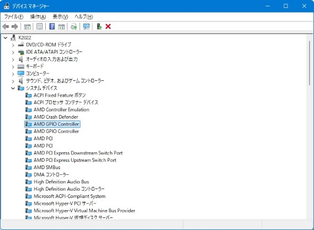Screen dimensions: 314x230
Task: Click the Device Manager title bar icon
Action: pos(6,6)
